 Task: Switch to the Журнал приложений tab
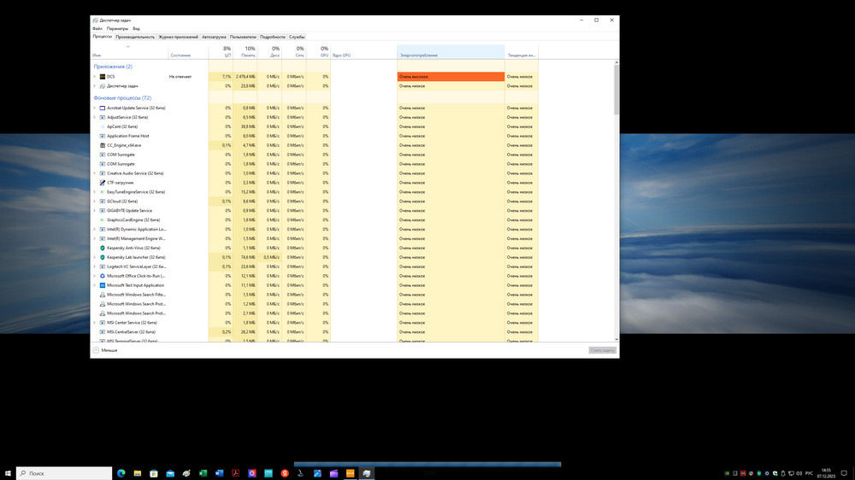pos(179,37)
